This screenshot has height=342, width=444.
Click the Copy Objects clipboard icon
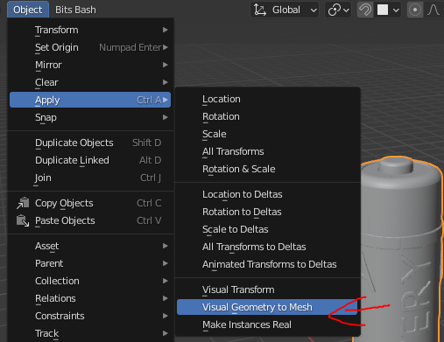(23, 203)
